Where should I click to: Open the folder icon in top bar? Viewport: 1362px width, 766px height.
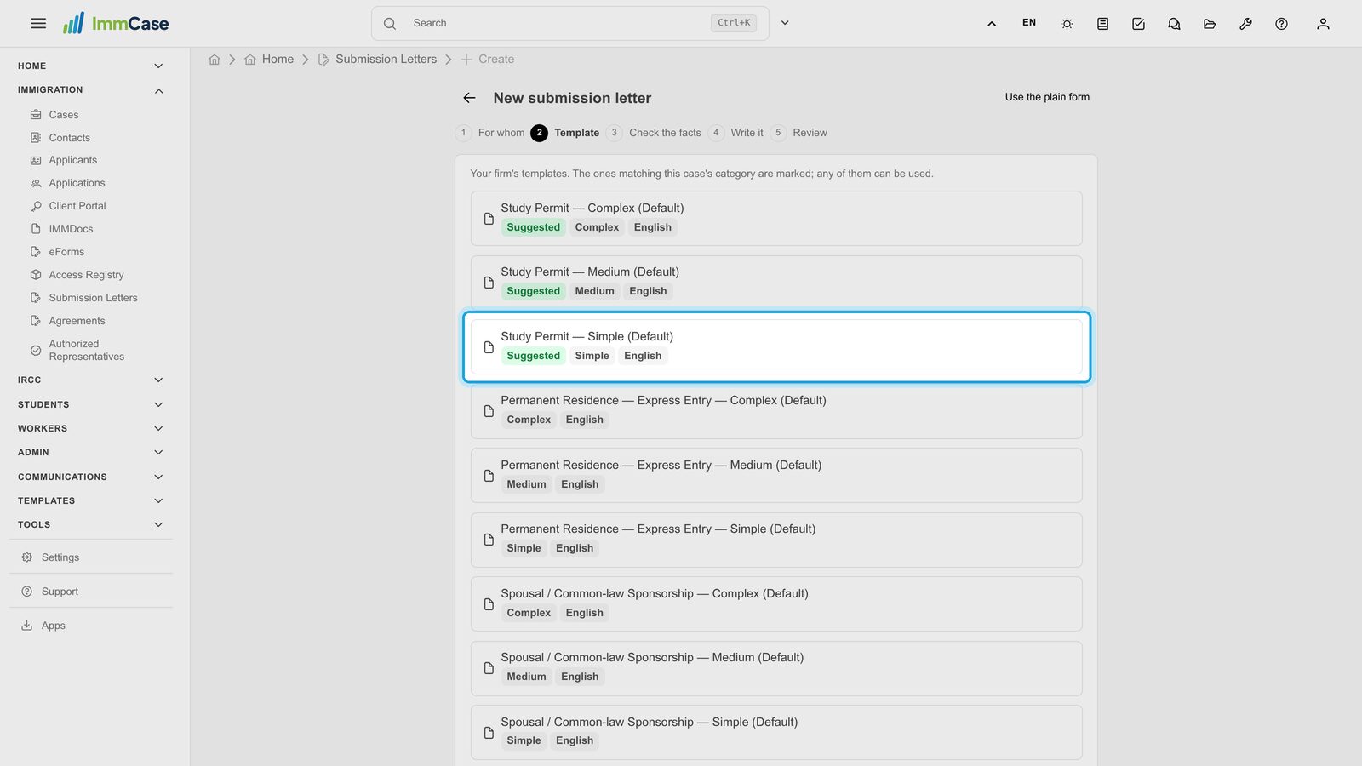(1210, 24)
